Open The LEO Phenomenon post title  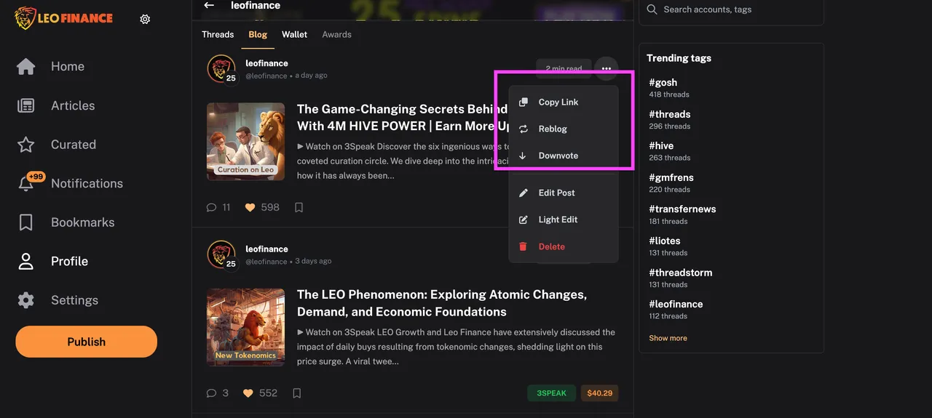coord(442,303)
